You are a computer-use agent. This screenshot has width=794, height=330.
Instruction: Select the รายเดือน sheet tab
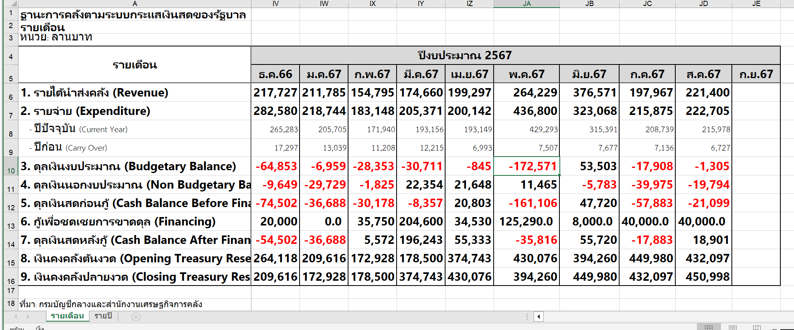(x=67, y=316)
